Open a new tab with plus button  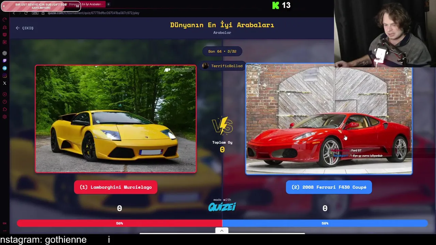[x=108, y=4]
